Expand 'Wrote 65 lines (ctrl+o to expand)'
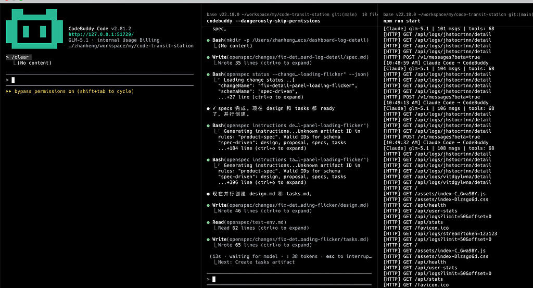The image size is (533, 288). (x=264, y=245)
